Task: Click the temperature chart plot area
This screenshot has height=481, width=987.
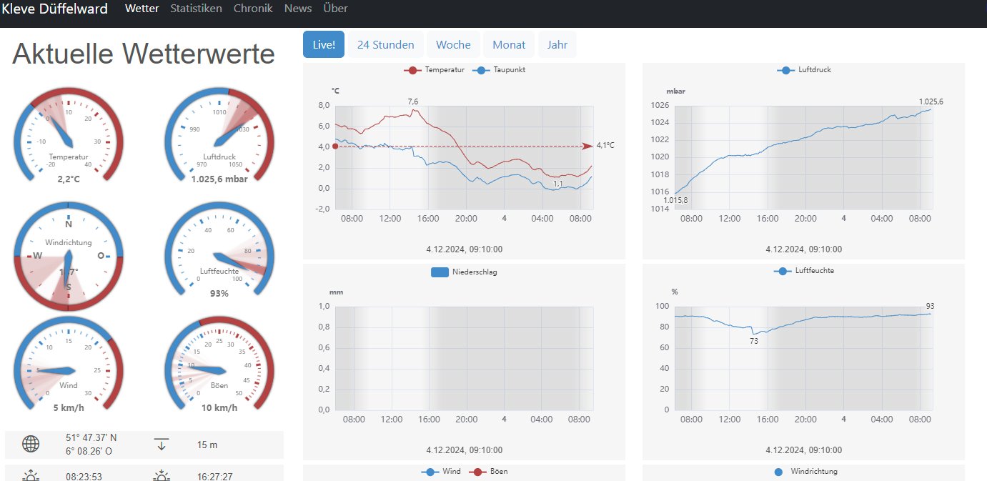Action: pos(464,157)
